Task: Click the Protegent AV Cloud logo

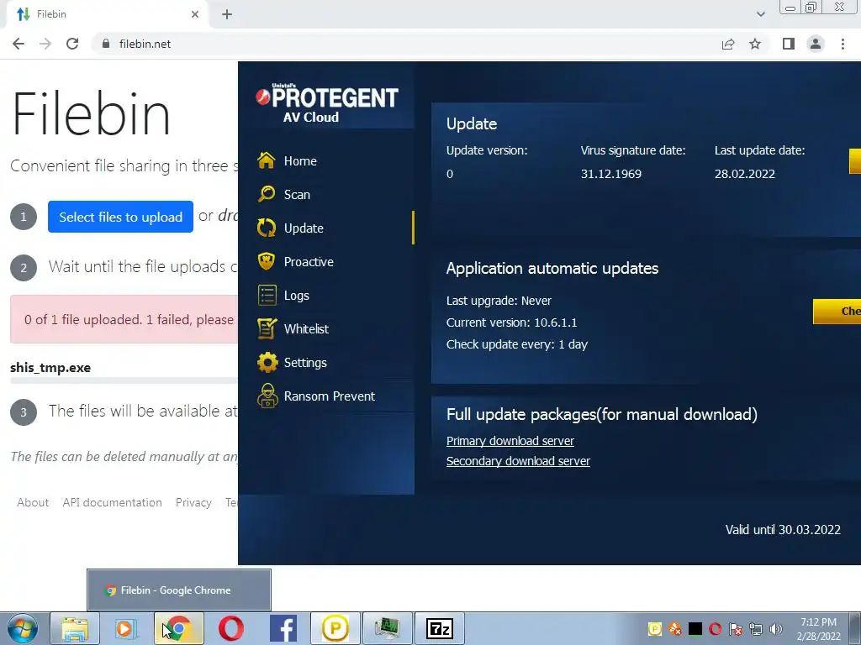Action: pos(327,102)
